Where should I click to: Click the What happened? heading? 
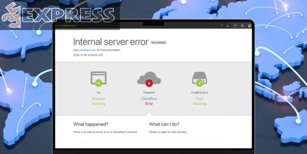click(x=91, y=124)
